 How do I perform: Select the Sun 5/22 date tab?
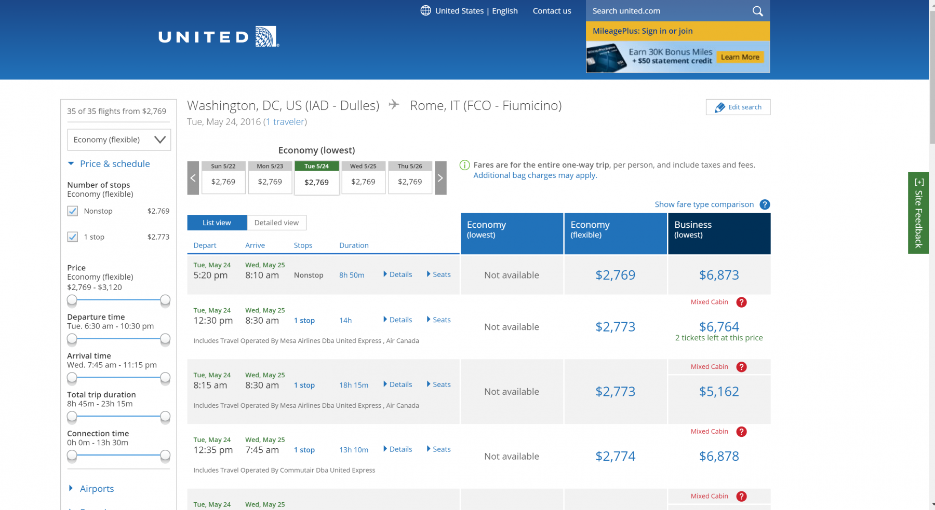[x=223, y=177]
